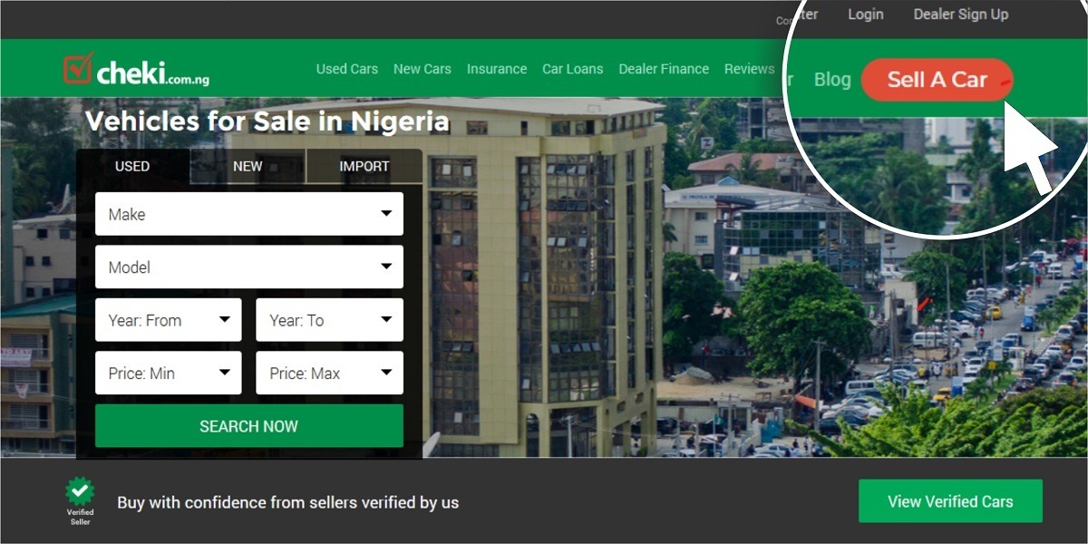This screenshot has width=1088, height=544.
Task: Open the Insurance navigation link
Action: (x=497, y=69)
